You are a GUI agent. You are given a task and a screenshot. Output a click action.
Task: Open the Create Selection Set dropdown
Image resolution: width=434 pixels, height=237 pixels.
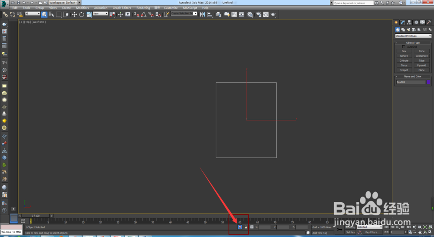click(x=184, y=13)
